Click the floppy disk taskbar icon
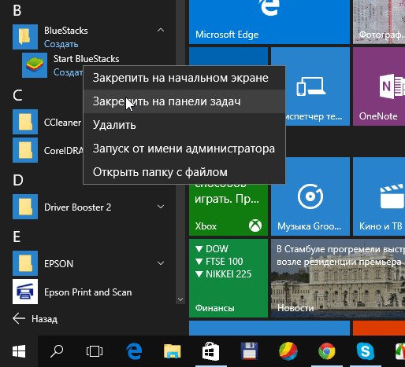405x367 pixels. pyautogui.click(x=249, y=351)
